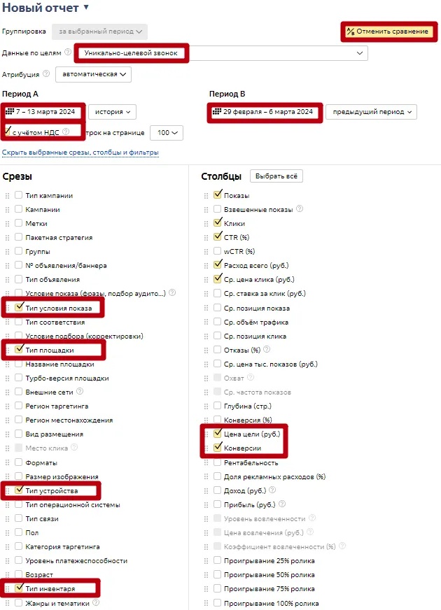Expand the Новый отчет title menu
The image size is (441, 610).
[x=86, y=8]
